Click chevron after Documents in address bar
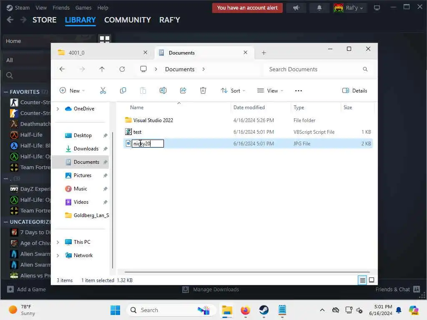Viewport: 427px width, 320px height. pyautogui.click(x=203, y=69)
